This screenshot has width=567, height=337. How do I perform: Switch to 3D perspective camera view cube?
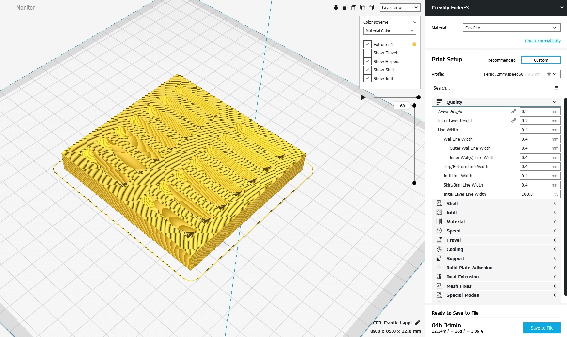(336, 7)
